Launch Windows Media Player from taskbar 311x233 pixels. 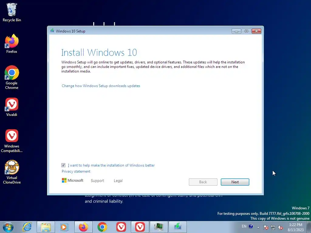point(64,227)
